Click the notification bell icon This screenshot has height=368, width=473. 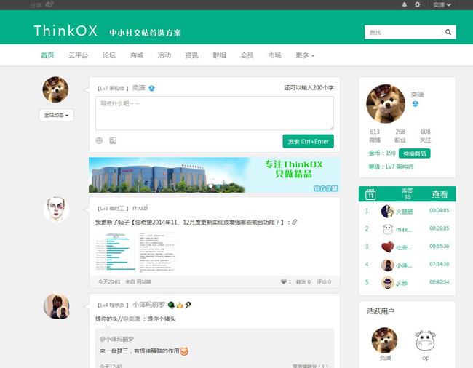[404, 4]
